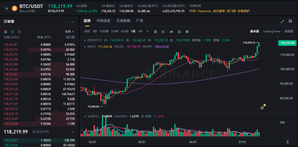The height and width of the screenshot is (147, 298).
Task: Click the 118,210.08 current price label
Action: (287, 43)
